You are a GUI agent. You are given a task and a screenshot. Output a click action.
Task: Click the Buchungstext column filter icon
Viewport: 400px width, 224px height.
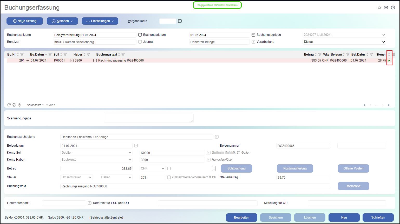123,55
